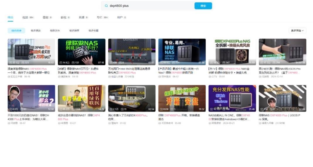
Task: Open thumbnail '速度能跑满吗?'
Action: tap(132, 98)
